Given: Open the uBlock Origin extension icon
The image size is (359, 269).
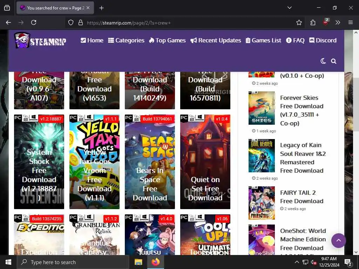Looking at the screenshot, I should point(326,22).
